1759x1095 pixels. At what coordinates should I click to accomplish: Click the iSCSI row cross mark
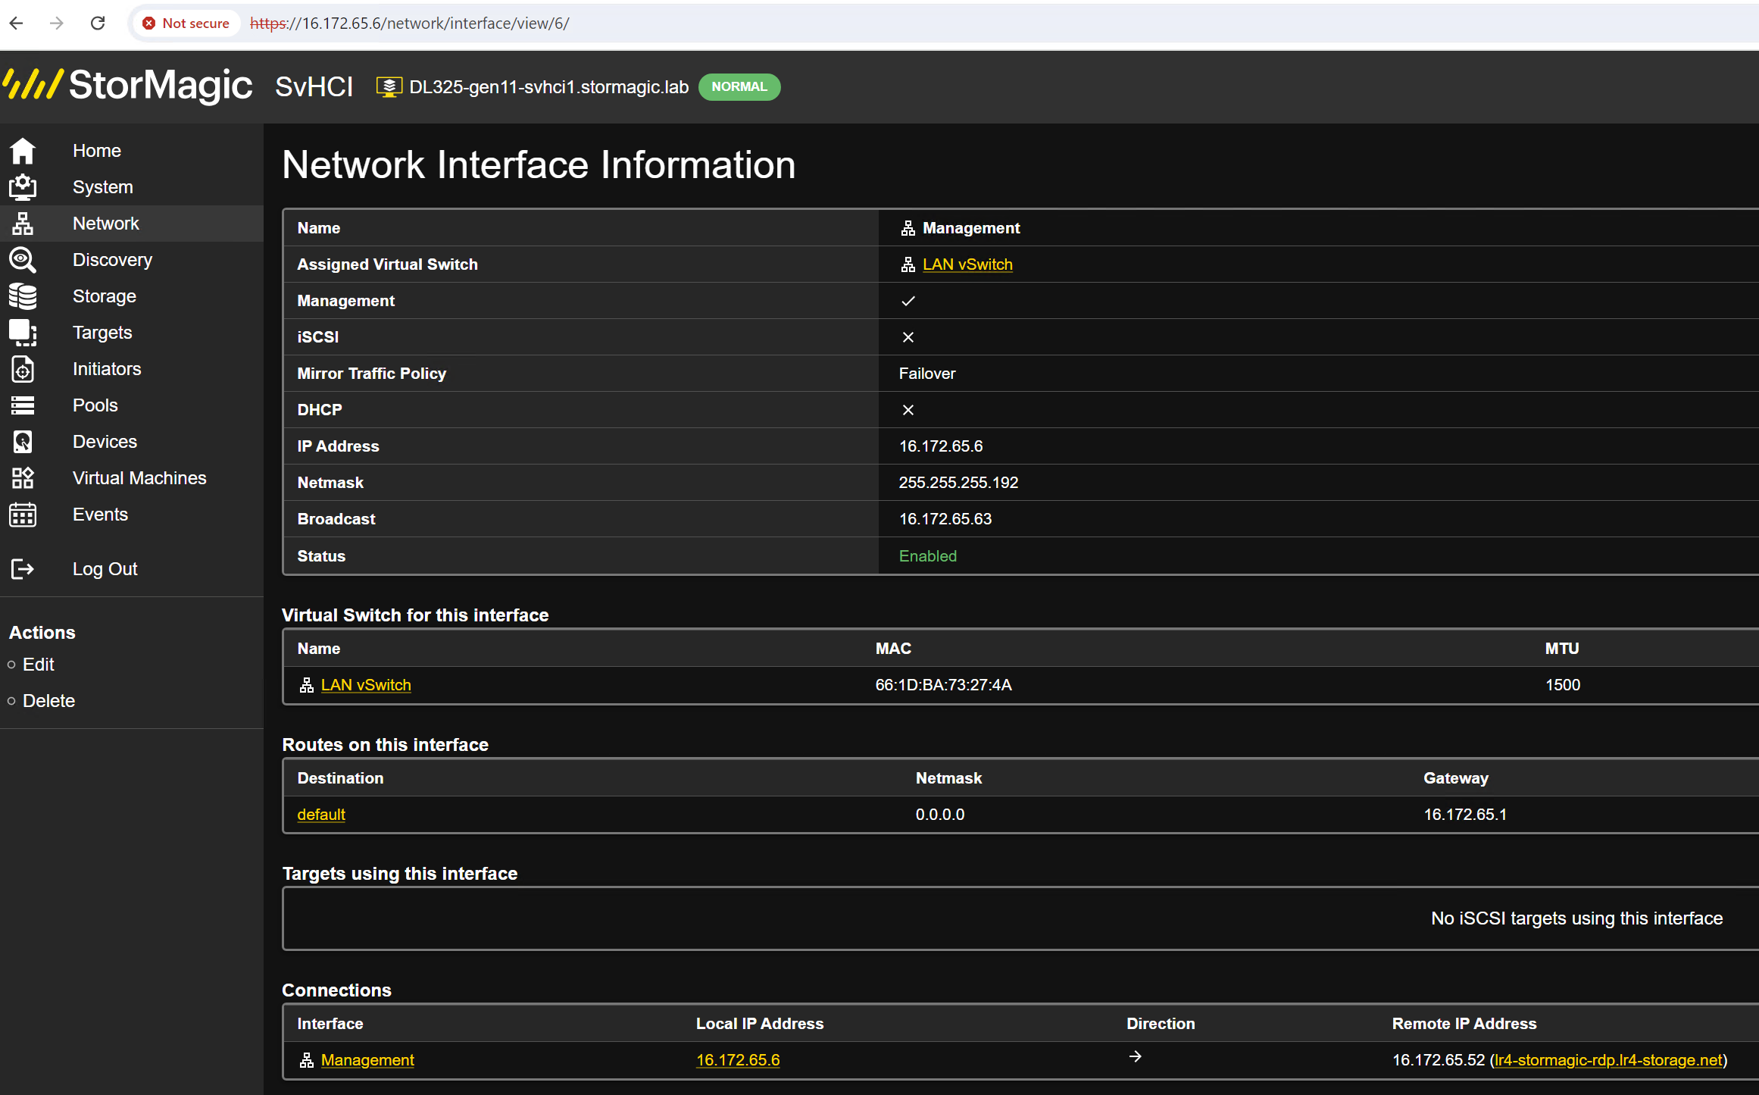pyautogui.click(x=908, y=337)
